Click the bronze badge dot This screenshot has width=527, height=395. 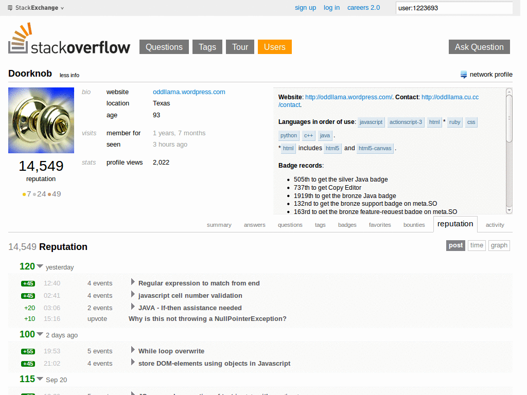coord(49,194)
